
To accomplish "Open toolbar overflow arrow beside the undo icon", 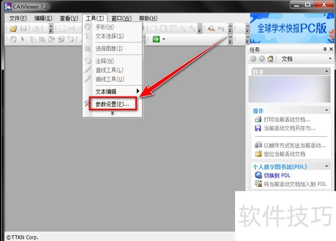I will click(x=230, y=29).
